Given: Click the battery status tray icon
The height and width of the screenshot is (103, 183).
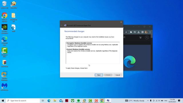Looking at the screenshot, I should [x=162, y=100].
